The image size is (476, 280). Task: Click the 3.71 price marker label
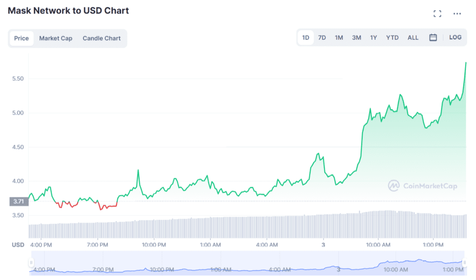click(x=19, y=202)
